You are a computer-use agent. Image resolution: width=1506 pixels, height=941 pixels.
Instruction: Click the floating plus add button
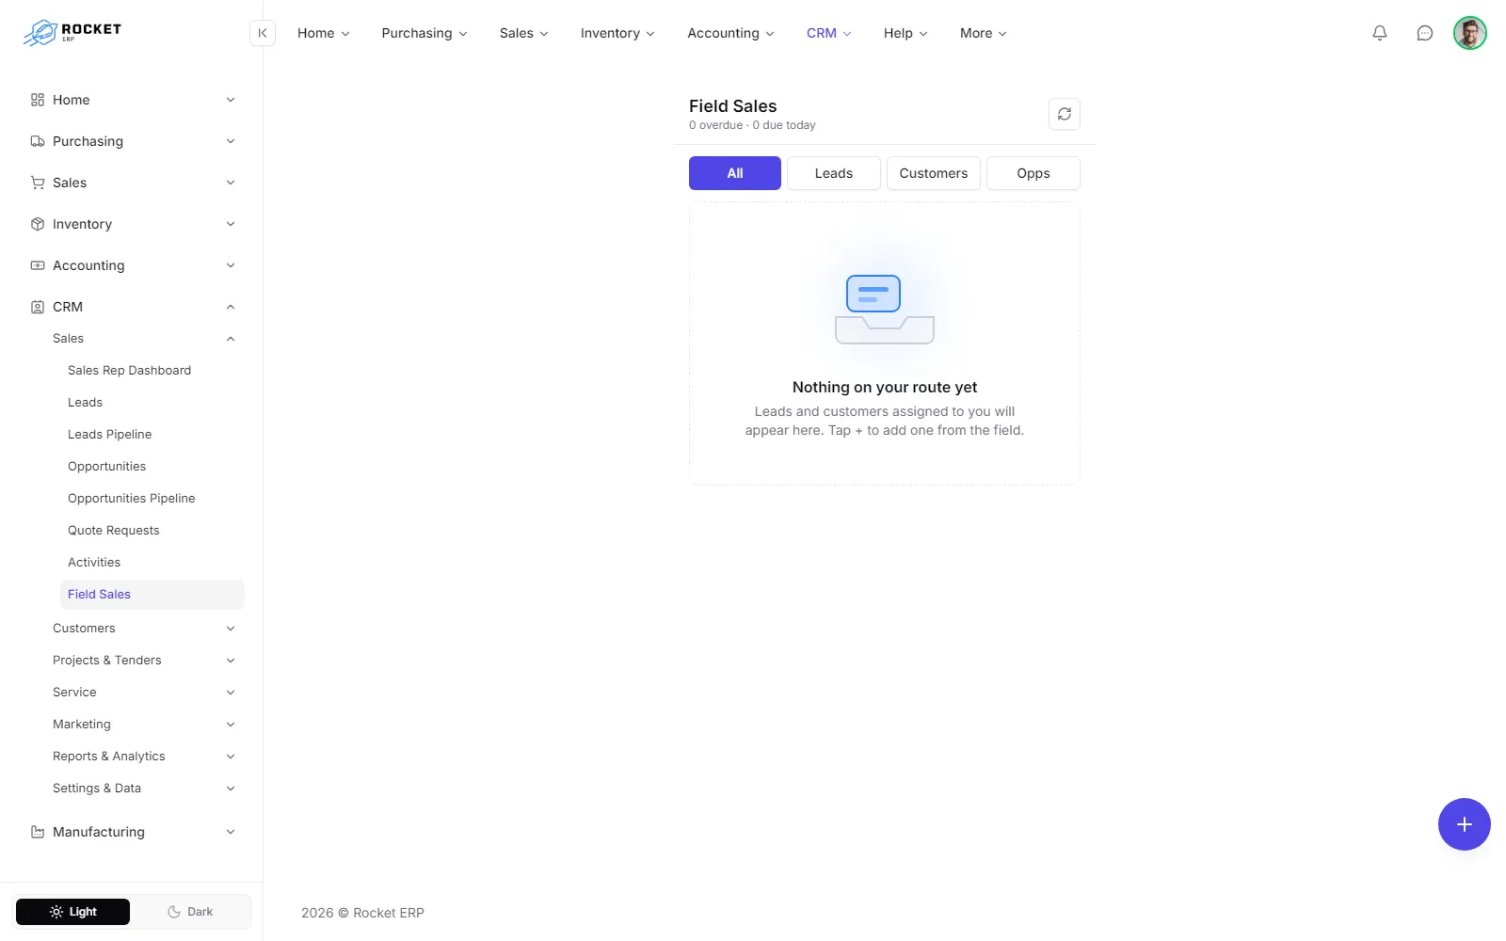(x=1465, y=824)
